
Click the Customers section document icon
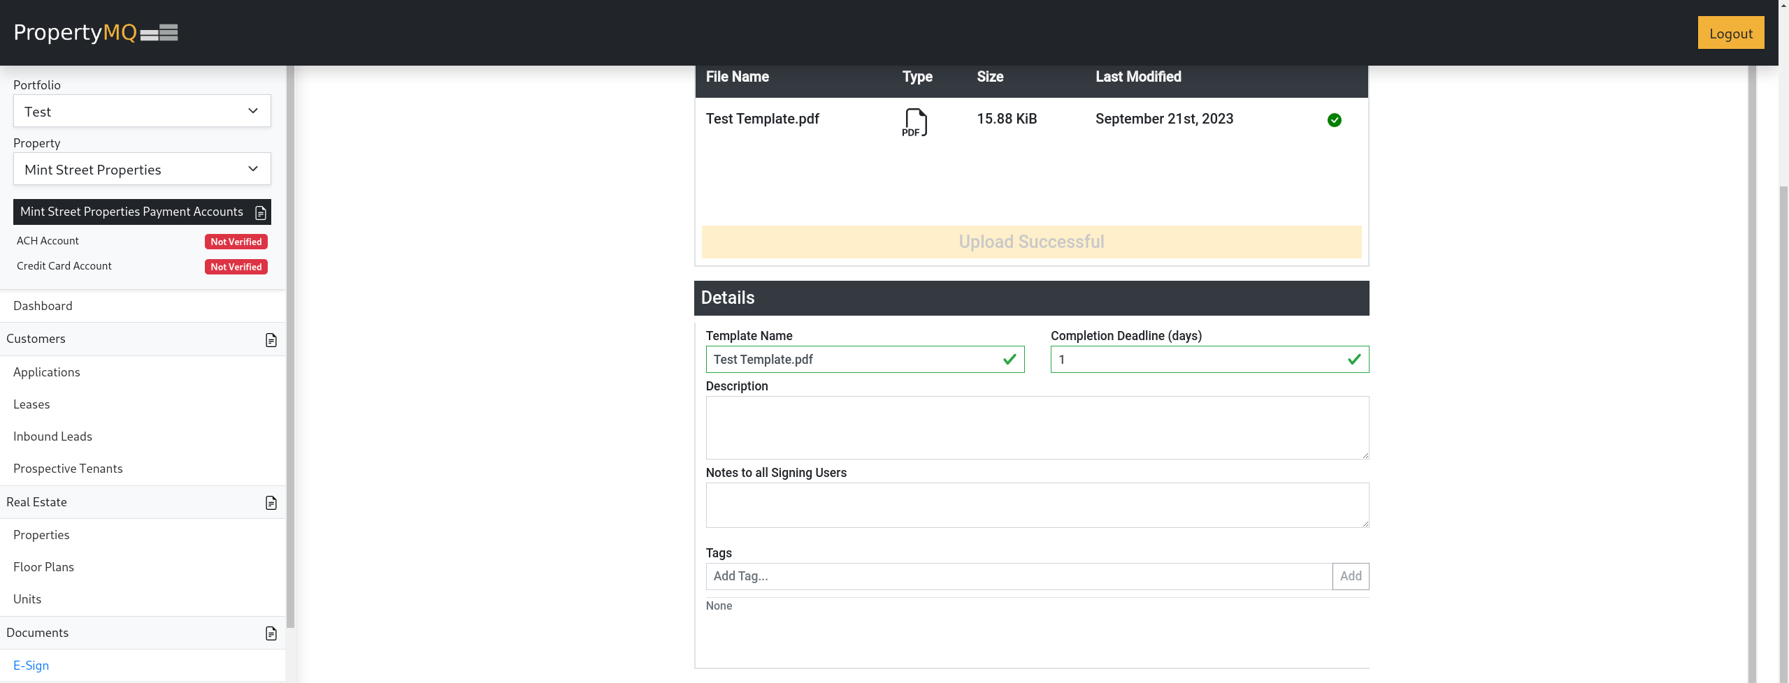point(271,340)
